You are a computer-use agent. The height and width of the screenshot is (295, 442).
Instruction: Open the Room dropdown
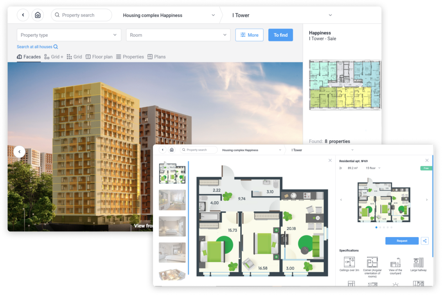click(178, 35)
